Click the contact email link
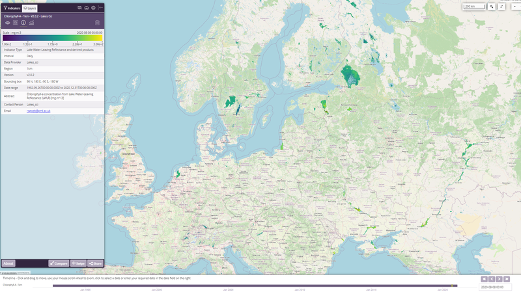Screen dimensions: 521x294 coord(38,111)
